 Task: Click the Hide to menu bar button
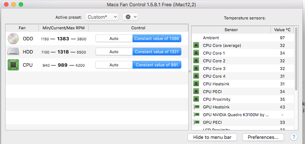click(212, 137)
